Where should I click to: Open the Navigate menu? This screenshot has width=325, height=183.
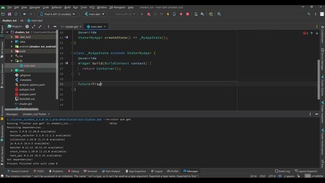point(35,7)
